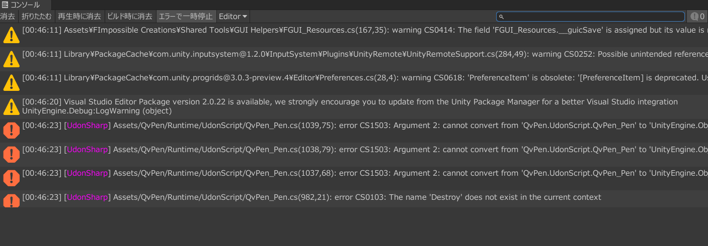Select the CS0618 'PreferenceItem' obsolete warning row

tap(354, 83)
